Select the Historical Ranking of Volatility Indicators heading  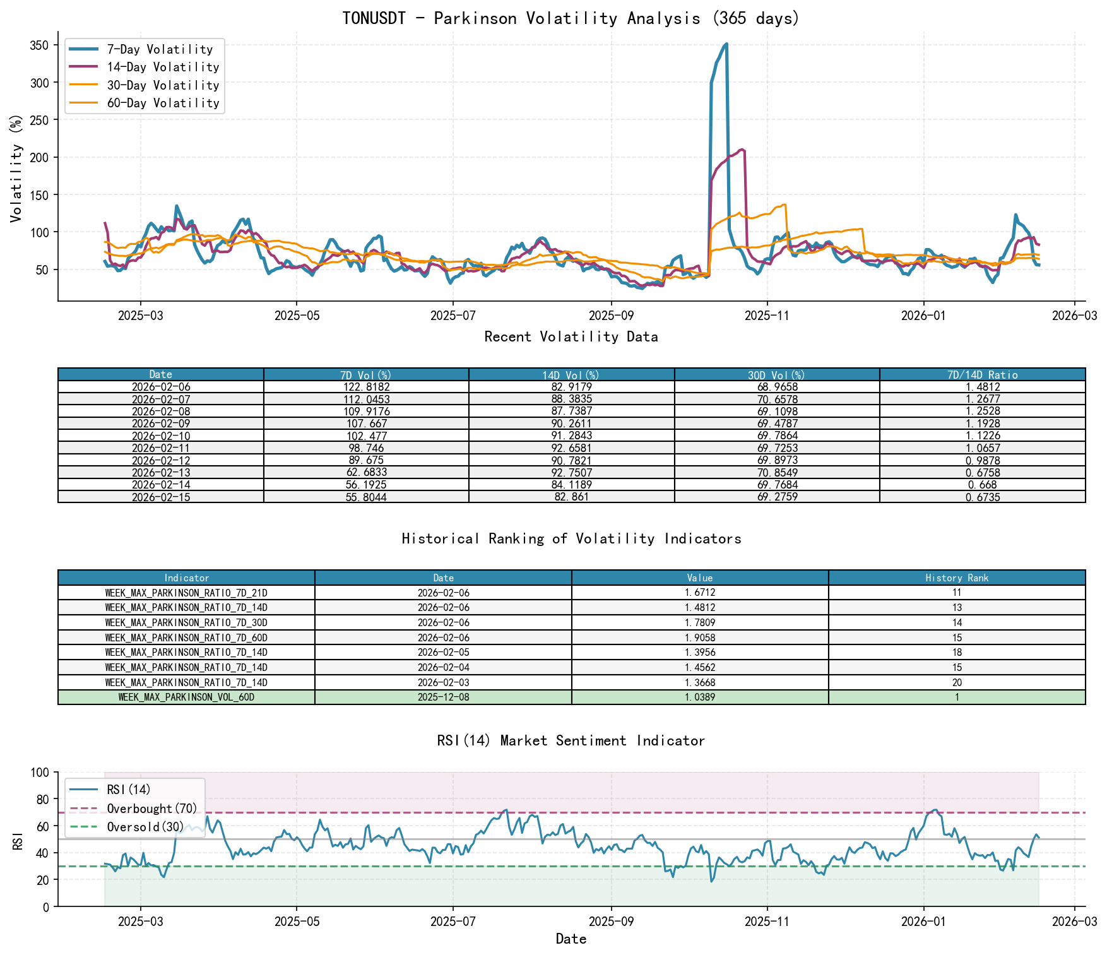571,538
